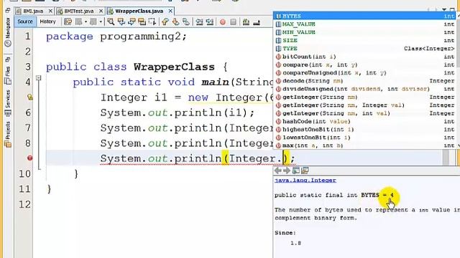Switch to History view
The image size is (460, 258).
(x=47, y=21)
